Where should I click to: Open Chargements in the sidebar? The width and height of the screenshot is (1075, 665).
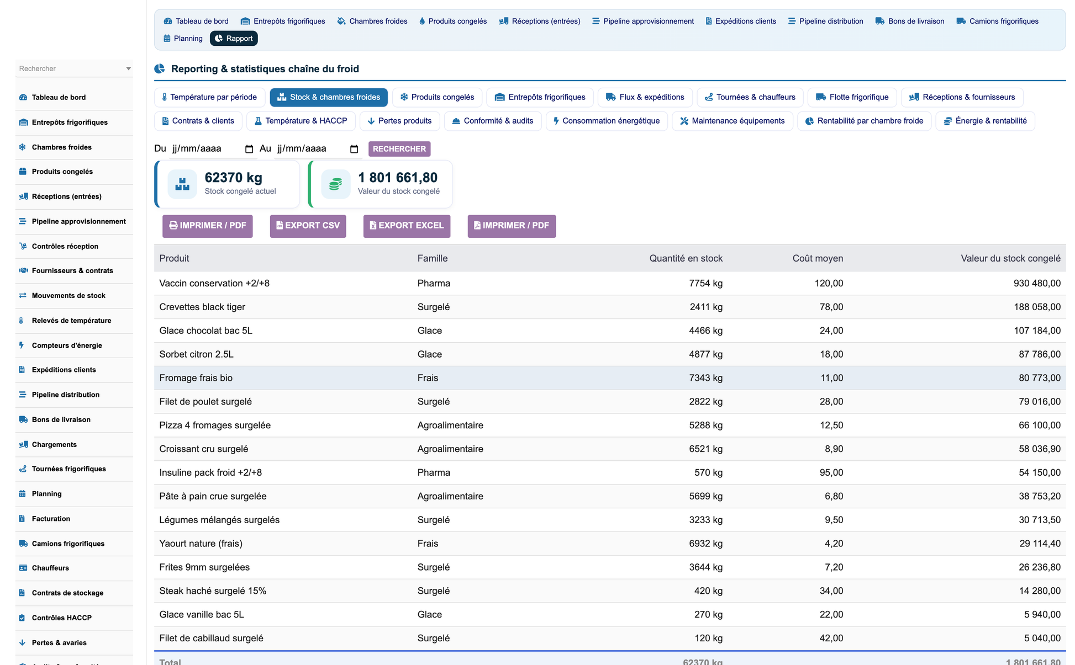[x=74, y=444]
